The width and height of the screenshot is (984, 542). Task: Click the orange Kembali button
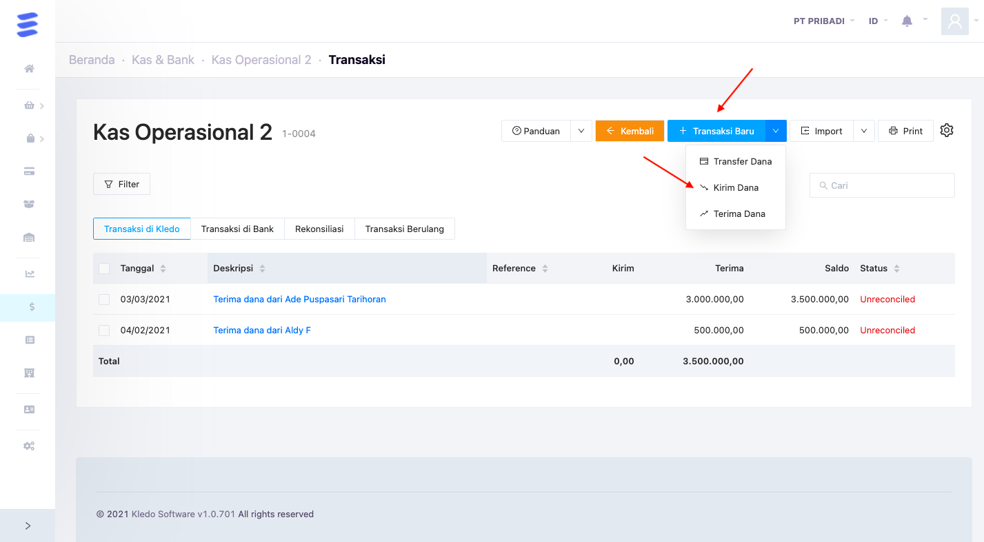[x=629, y=130]
